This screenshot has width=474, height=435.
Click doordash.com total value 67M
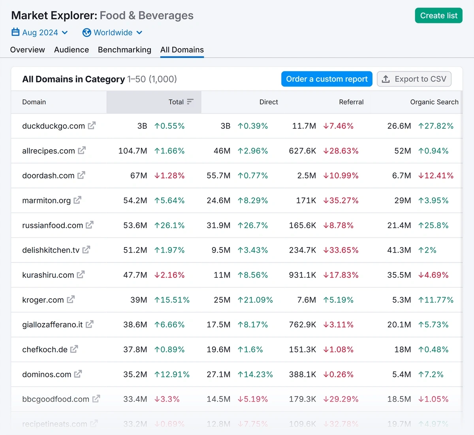click(139, 176)
